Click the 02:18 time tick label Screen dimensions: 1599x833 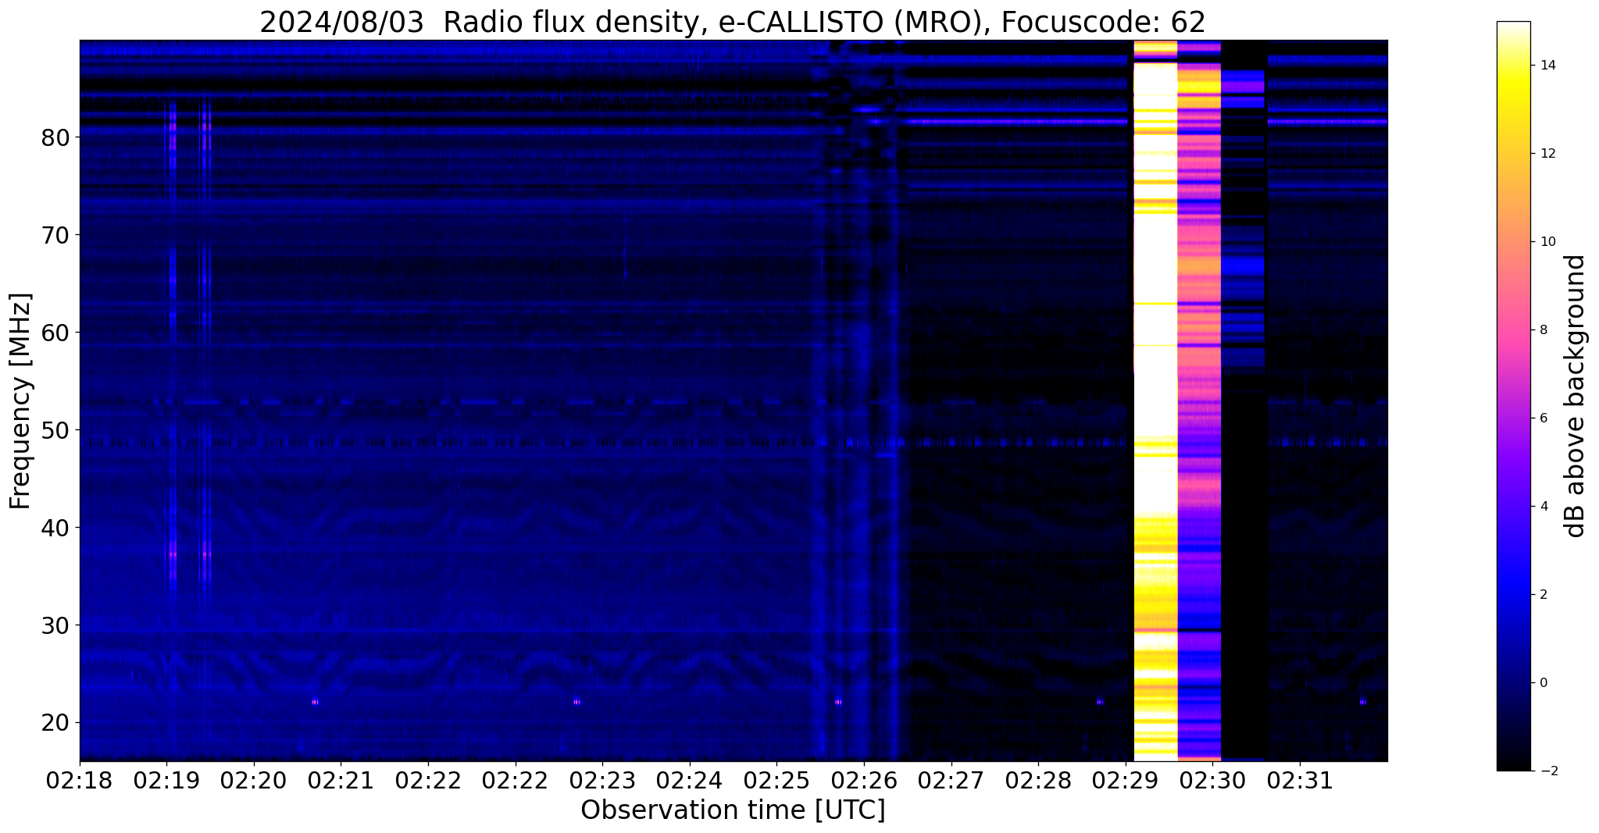[80, 780]
